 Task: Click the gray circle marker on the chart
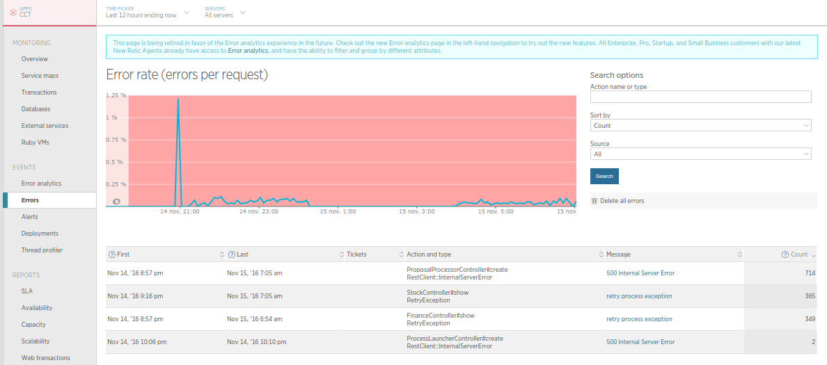(x=117, y=202)
